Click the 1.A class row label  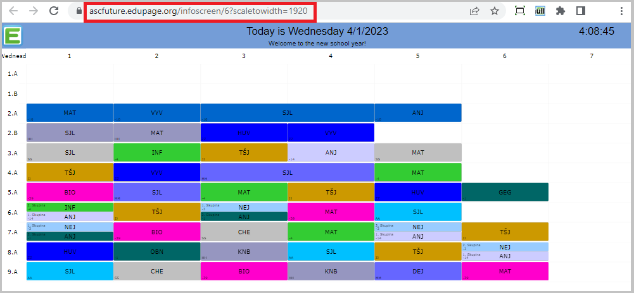(13, 73)
